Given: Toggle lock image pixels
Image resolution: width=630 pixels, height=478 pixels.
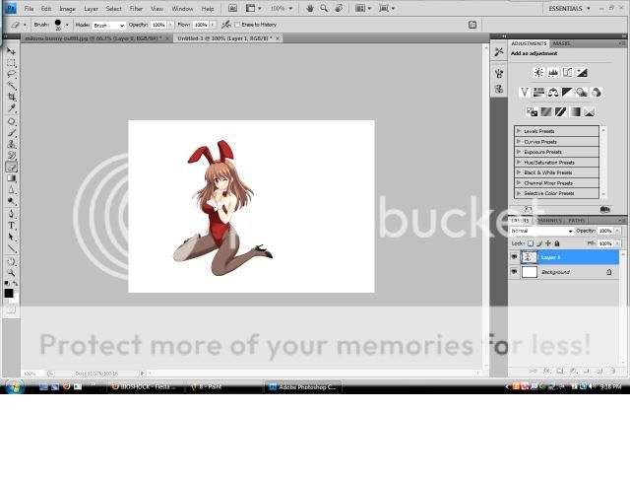Looking at the screenshot, I should pos(539,243).
